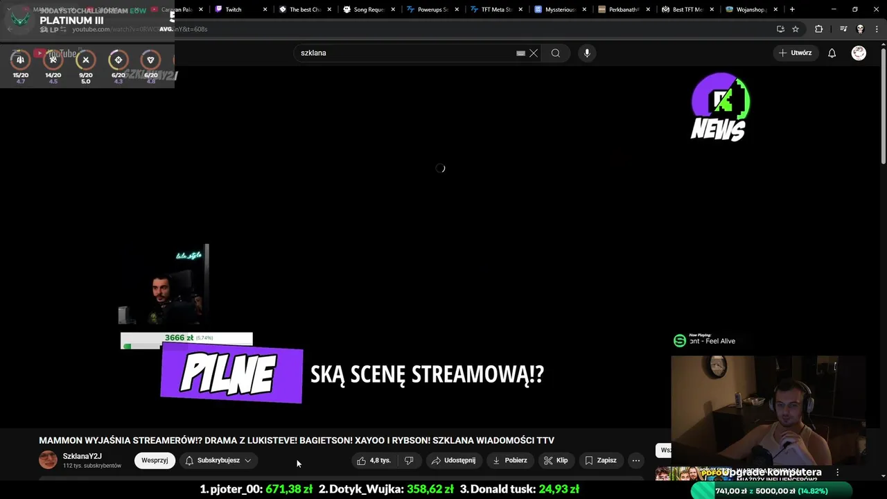Switch to the Powerups browser tab
Image resolution: width=887 pixels, height=499 pixels.
pos(431,10)
